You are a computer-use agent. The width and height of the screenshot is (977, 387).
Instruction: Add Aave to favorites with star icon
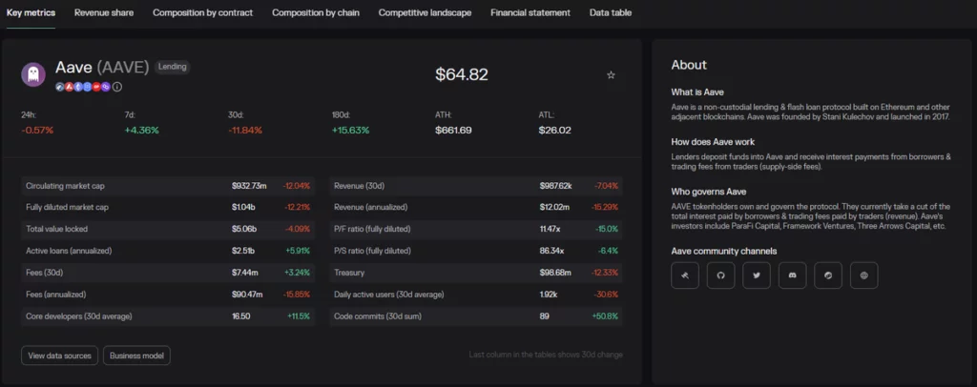point(611,74)
